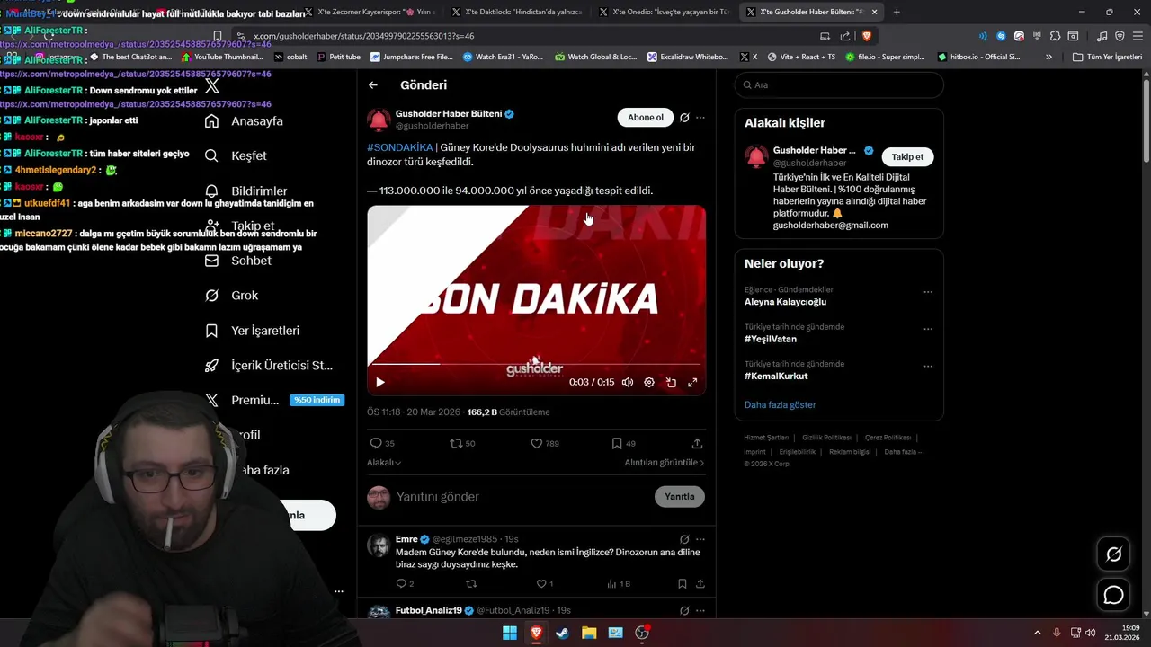Go back with the Gönderi arrow
This screenshot has height=647, width=1151.
pos(373,85)
